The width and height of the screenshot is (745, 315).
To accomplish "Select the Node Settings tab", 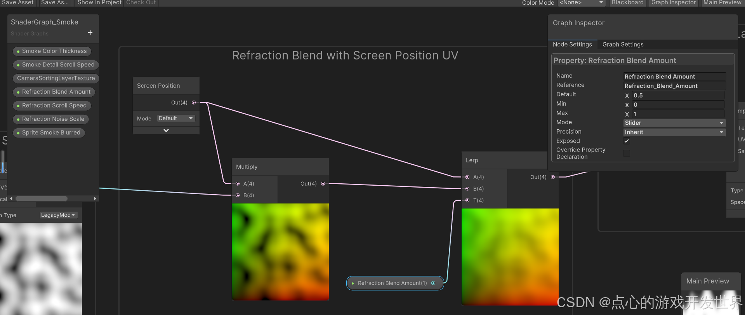I will [572, 45].
